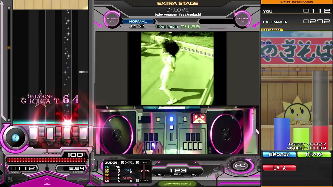333x187 pixels.
Task: Tap the fifth white key under flash
Action: click(67, 133)
